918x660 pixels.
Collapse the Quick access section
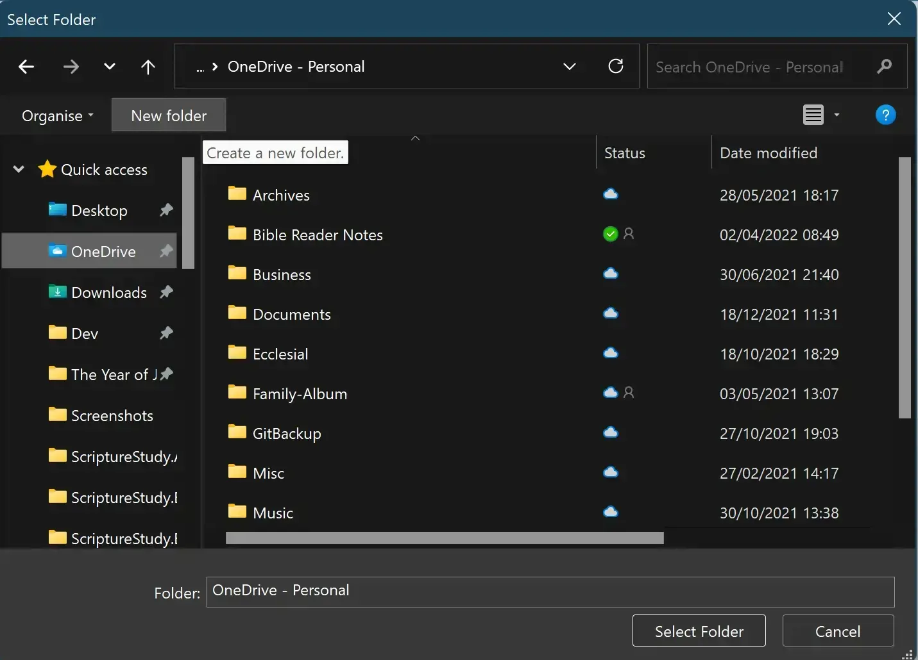tap(18, 169)
